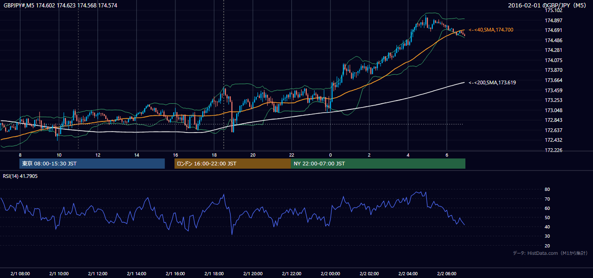The width and height of the screenshot is (593, 278).
Task: Click hour label 14 on chart time axis
Action: [137, 155]
